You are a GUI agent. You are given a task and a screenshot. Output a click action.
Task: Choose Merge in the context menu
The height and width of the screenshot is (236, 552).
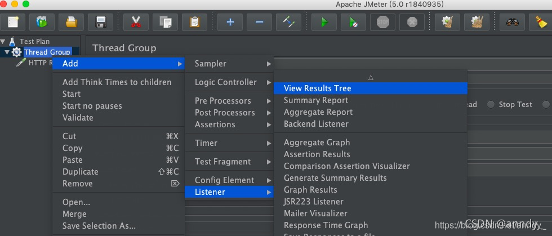[118, 214]
